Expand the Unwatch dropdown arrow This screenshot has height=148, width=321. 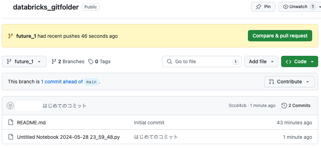click(x=320, y=7)
